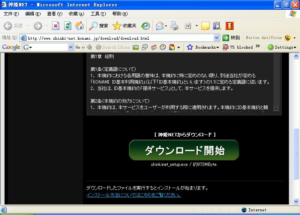Refresh the page with green arrows icon

[x=67, y=26]
